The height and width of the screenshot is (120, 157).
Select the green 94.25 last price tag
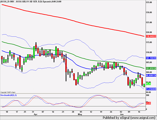[148, 84]
